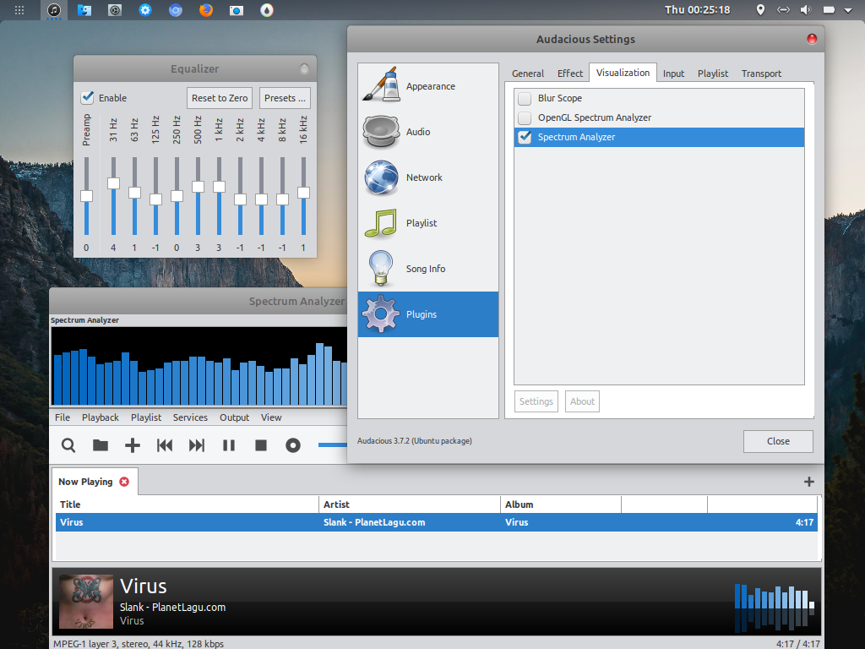Open the battery indicator in top panel
865x649 pixels.
829,10
